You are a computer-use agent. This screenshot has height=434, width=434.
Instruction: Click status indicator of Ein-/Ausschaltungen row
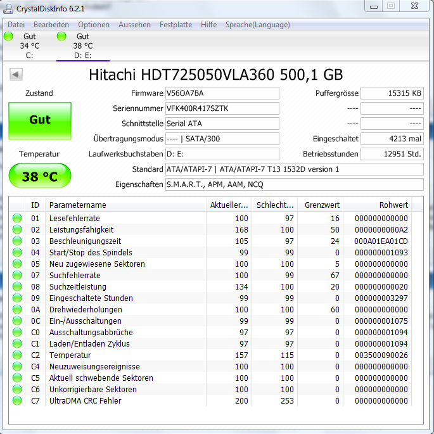tap(17, 321)
